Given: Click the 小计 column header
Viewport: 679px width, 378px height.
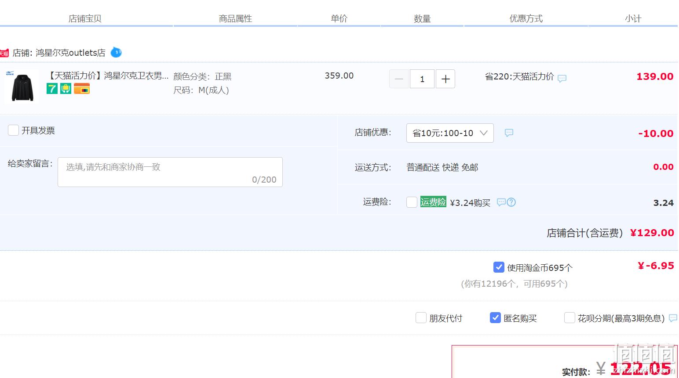Looking at the screenshot, I should 633,18.
